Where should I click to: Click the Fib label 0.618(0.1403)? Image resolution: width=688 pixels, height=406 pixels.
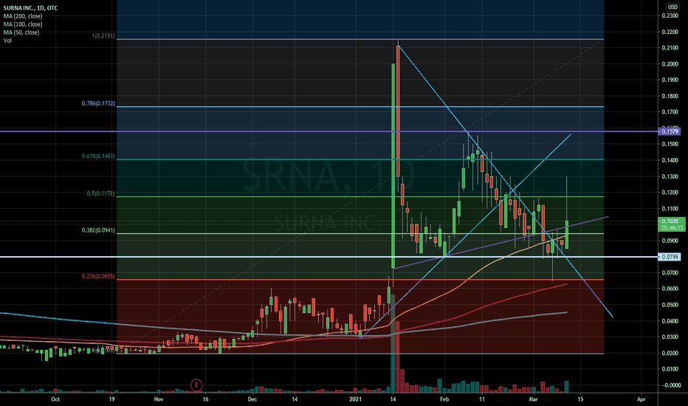[98, 156]
